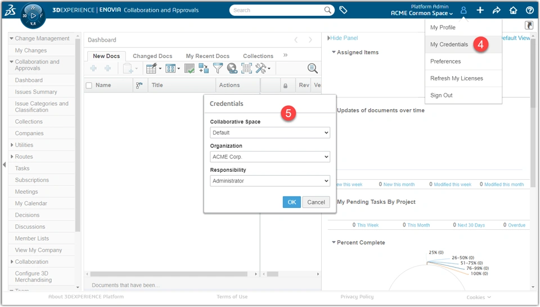
Task: Open ACME Common Space credentials dropdown
Action: click(x=421, y=14)
